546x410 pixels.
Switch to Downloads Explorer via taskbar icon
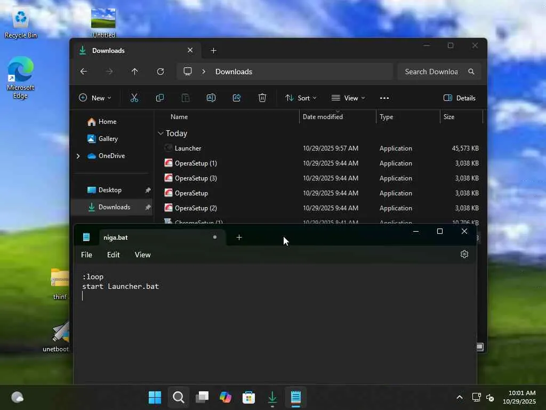click(272, 397)
